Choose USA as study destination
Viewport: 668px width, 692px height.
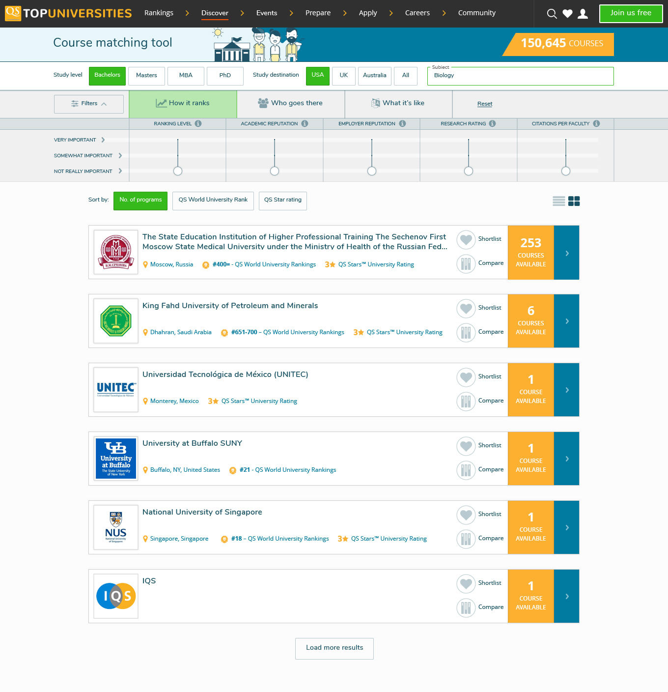pyautogui.click(x=318, y=76)
